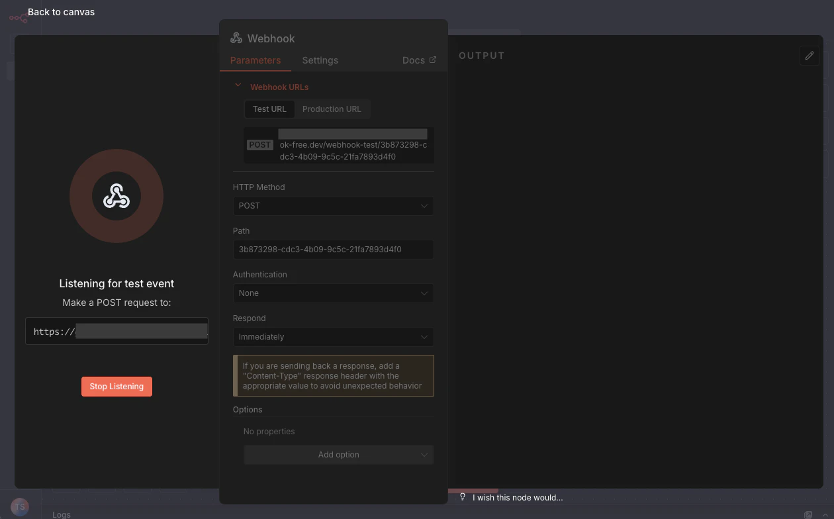The height and width of the screenshot is (519, 834).
Task: Click the TS user avatar
Action: pos(20,507)
